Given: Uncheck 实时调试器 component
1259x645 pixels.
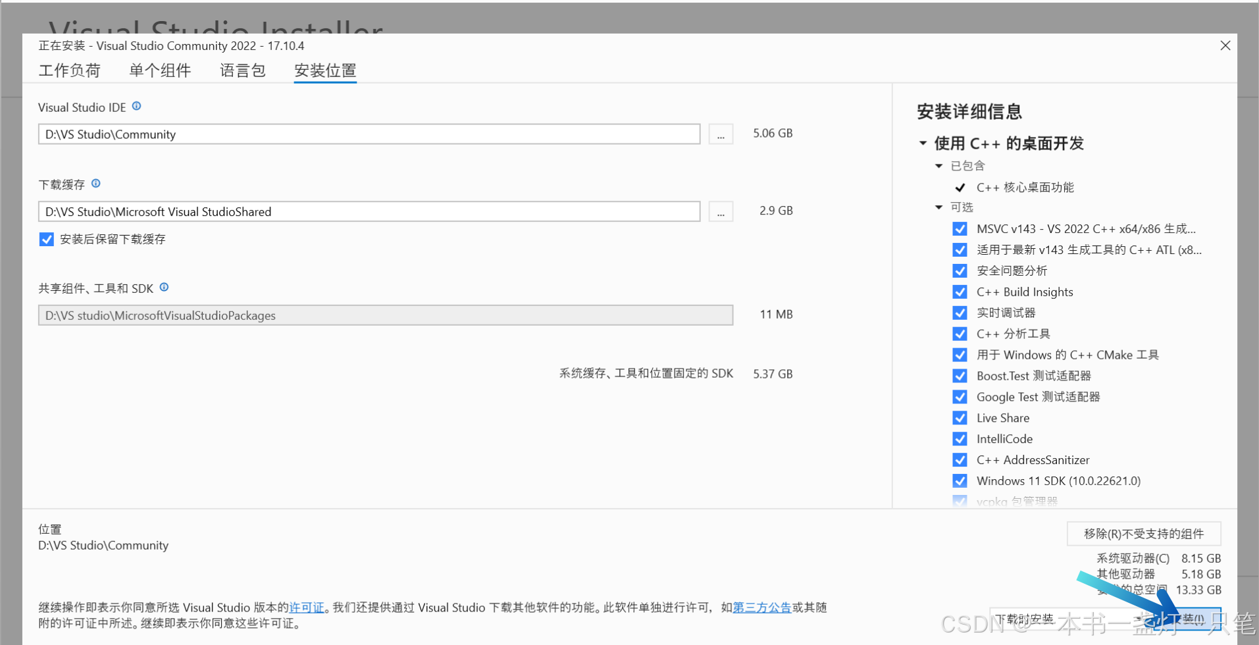Looking at the screenshot, I should [960, 313].
